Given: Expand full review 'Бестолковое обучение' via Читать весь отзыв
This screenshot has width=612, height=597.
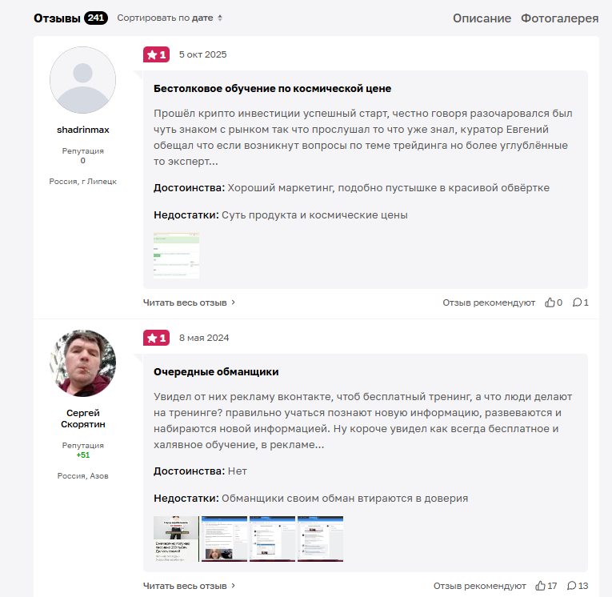Looking at the screenshot, I should pos(189,303).
